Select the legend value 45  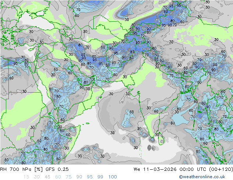click(x=47, y=177)
